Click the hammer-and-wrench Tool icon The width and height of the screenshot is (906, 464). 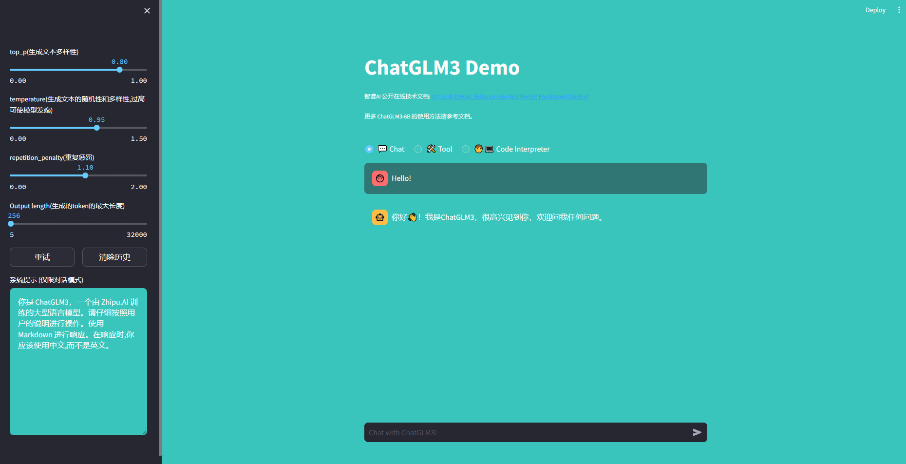(x=430, y=149)
